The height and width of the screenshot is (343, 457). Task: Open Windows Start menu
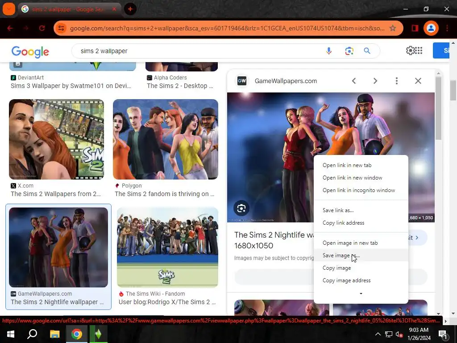tap(11, 334)
